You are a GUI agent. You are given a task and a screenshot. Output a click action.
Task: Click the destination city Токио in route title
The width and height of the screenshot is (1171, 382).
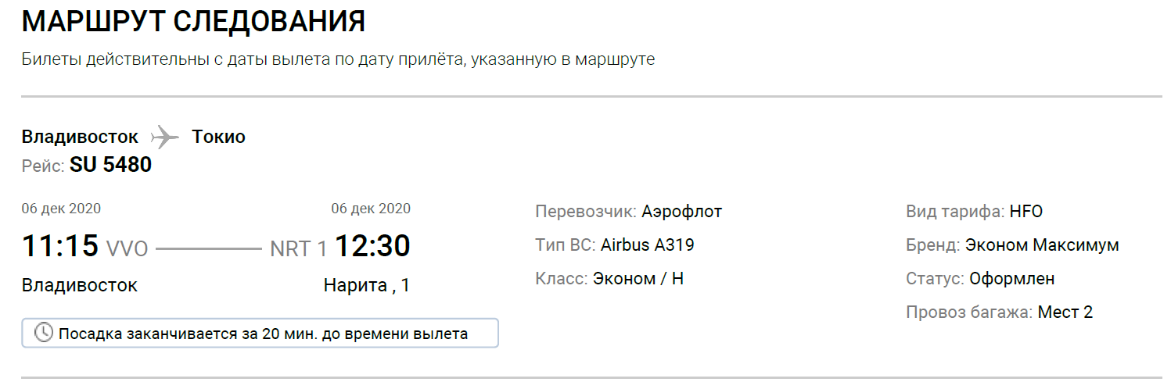[x=219, y=137]
